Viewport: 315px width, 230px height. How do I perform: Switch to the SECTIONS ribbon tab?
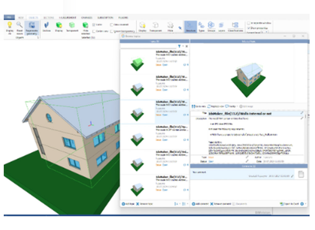(49, 18)
